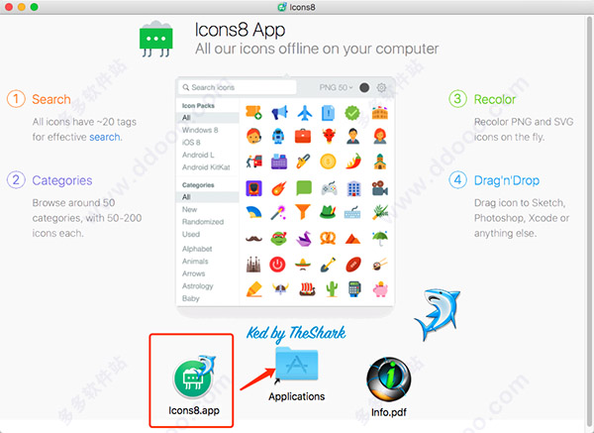Open the Applications folder shortcut
Viewport: 594px width, 433px height.
[297, 364]
